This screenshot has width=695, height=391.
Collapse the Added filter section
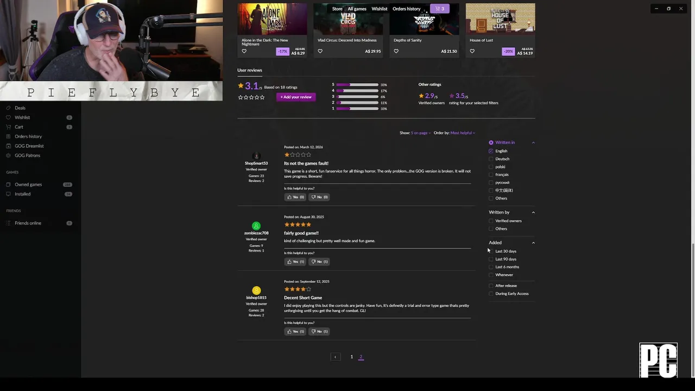coord(533,243)
